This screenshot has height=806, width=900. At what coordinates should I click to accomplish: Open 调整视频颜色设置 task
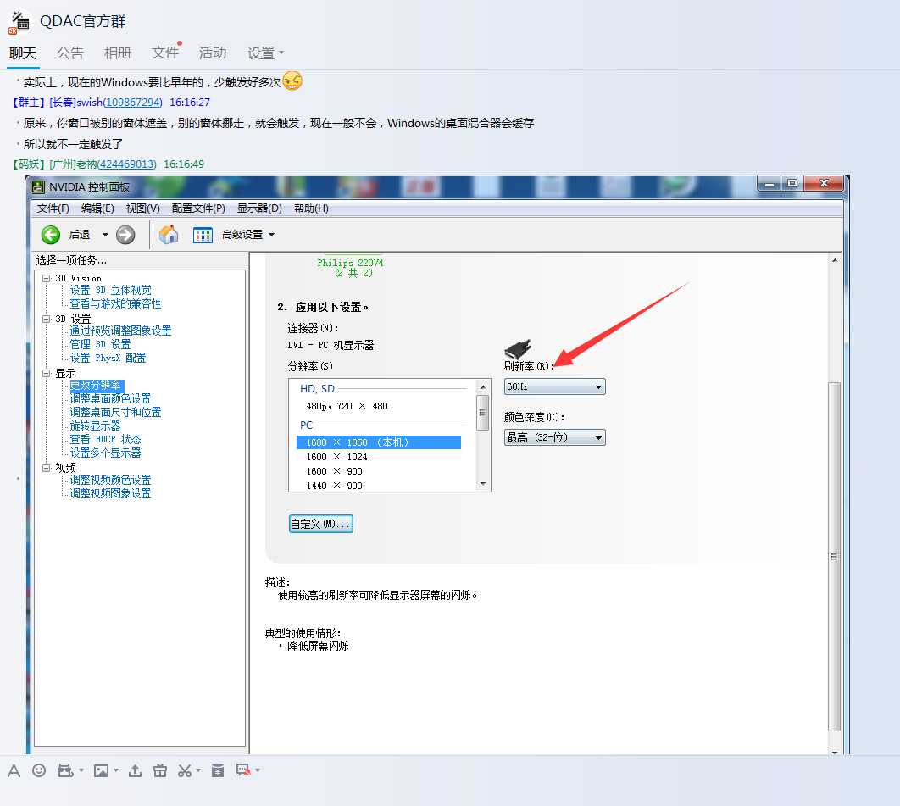(110, 480)
